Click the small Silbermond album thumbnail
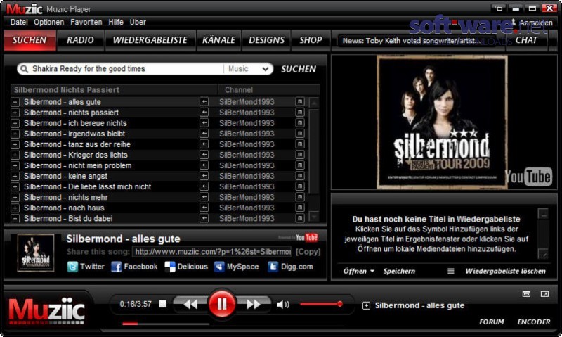Image resolution: width=562 pixels, height=337 pixels. coord(36,253)
